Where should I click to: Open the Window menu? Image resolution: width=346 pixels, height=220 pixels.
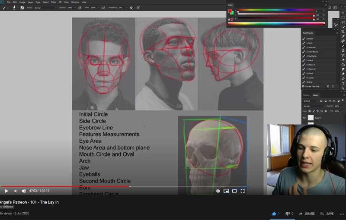coord(75,2)
